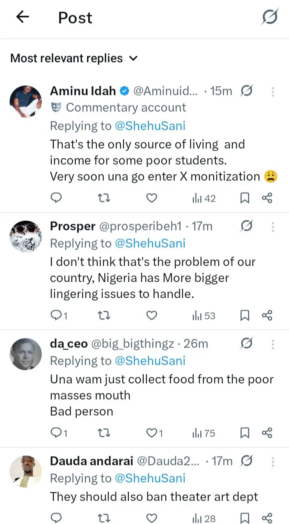Open three-dot menu on da_ceo's reply
The image size is (289, 524).
pyautogui.click(x=273, y=344)
